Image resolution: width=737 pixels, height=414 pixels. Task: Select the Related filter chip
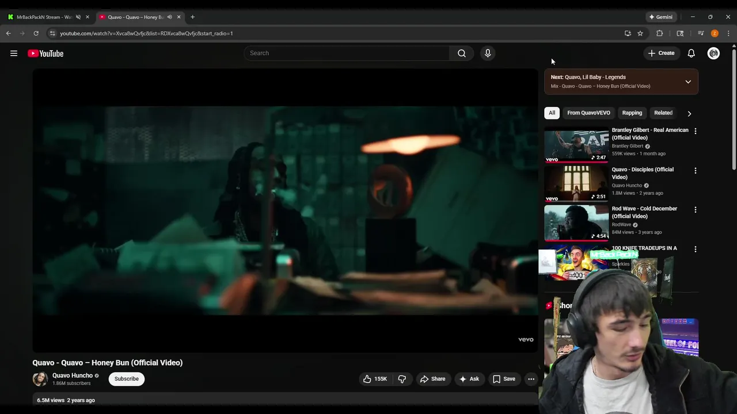pyautogui.click(x=663, y=113)
